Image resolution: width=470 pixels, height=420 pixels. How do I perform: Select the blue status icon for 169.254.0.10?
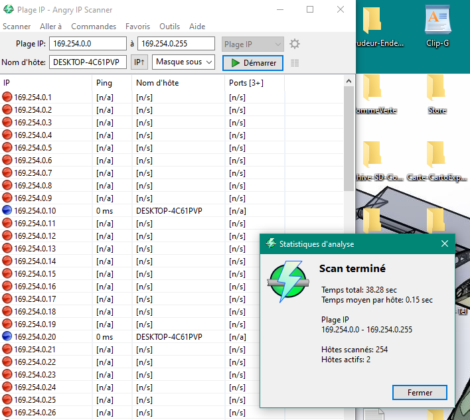tap(7, 210)
